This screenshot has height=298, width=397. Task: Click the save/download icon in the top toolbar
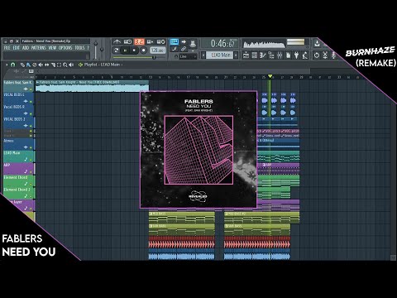point(317,43)
